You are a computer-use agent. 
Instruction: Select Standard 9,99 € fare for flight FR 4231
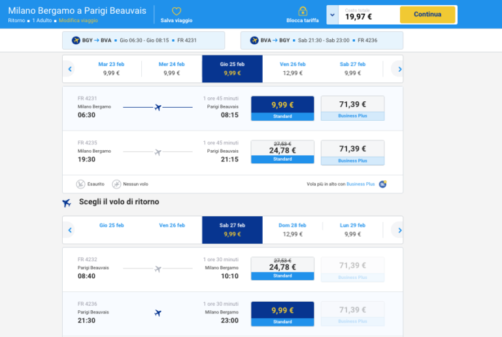click(x=282, y=108)
